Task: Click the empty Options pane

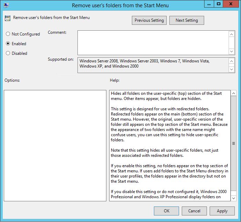Action: pyautogui.click(x=55, y=145)
